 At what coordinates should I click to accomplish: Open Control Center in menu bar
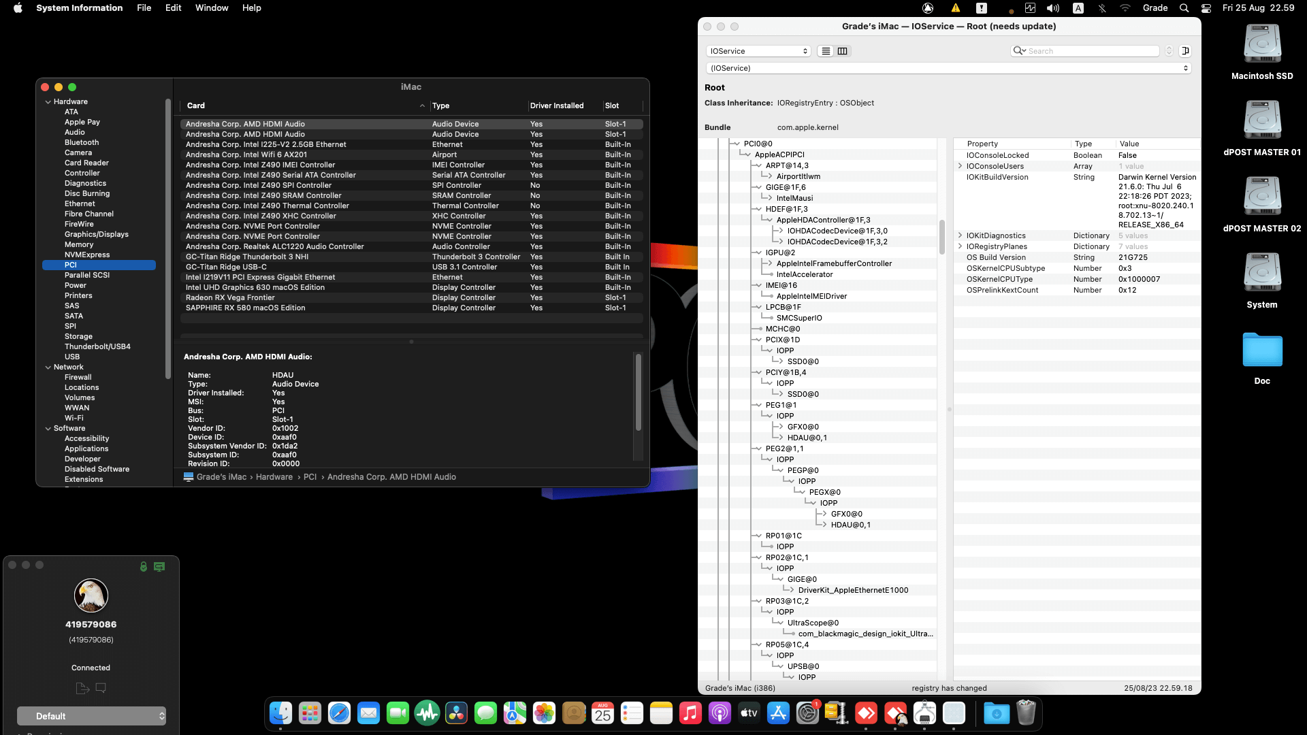pos(1206,8)
